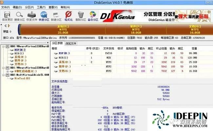213x131 pixels.
Task: Open the 备份分区 backup partition tool
Action: coord(93,16)
